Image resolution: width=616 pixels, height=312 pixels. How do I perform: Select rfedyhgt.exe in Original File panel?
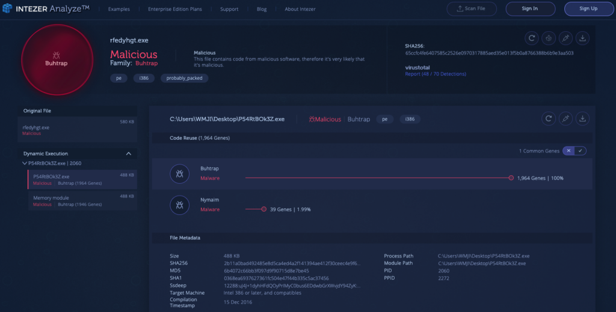coord(78,130)
